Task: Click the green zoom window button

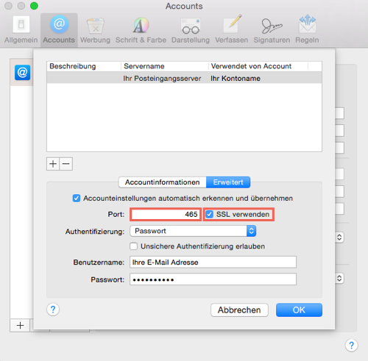Action: pos(34,6)
